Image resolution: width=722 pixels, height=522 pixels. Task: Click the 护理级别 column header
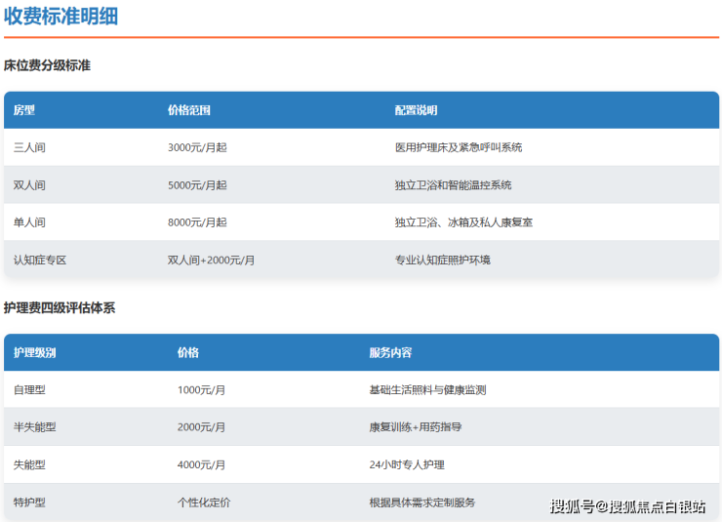(35, 352)
